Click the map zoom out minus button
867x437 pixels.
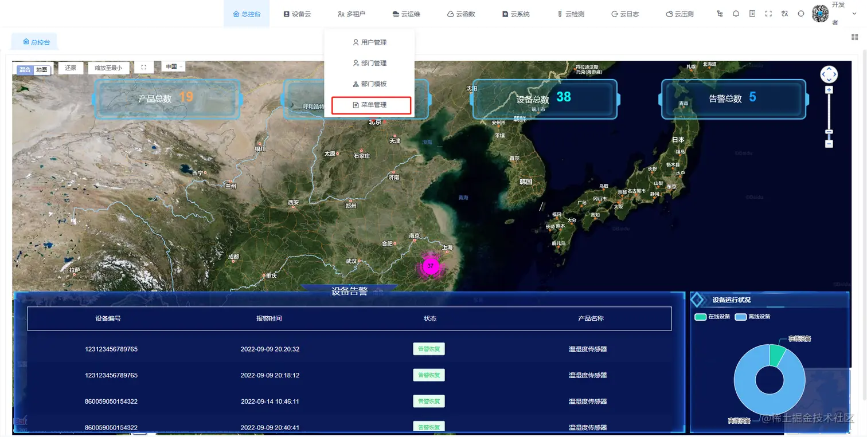(x=829, y=144)
